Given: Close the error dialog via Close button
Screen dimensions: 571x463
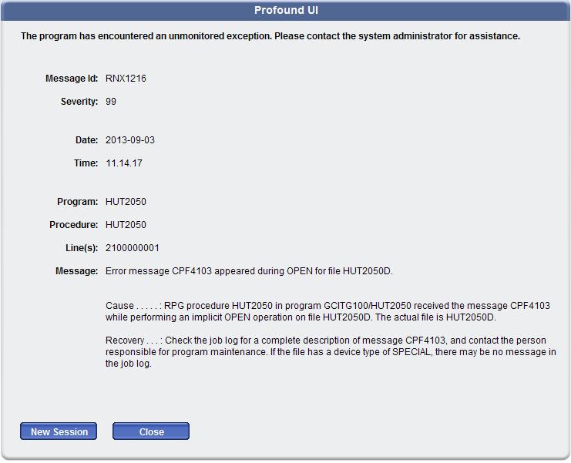Looking at the screenshot, I should pos(151,431).
